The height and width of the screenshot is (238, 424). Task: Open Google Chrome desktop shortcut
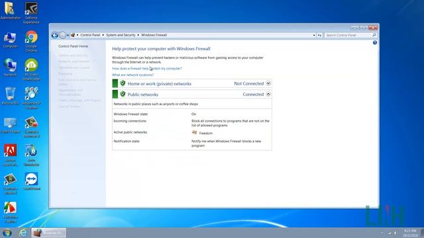click(x=31, y=41)
